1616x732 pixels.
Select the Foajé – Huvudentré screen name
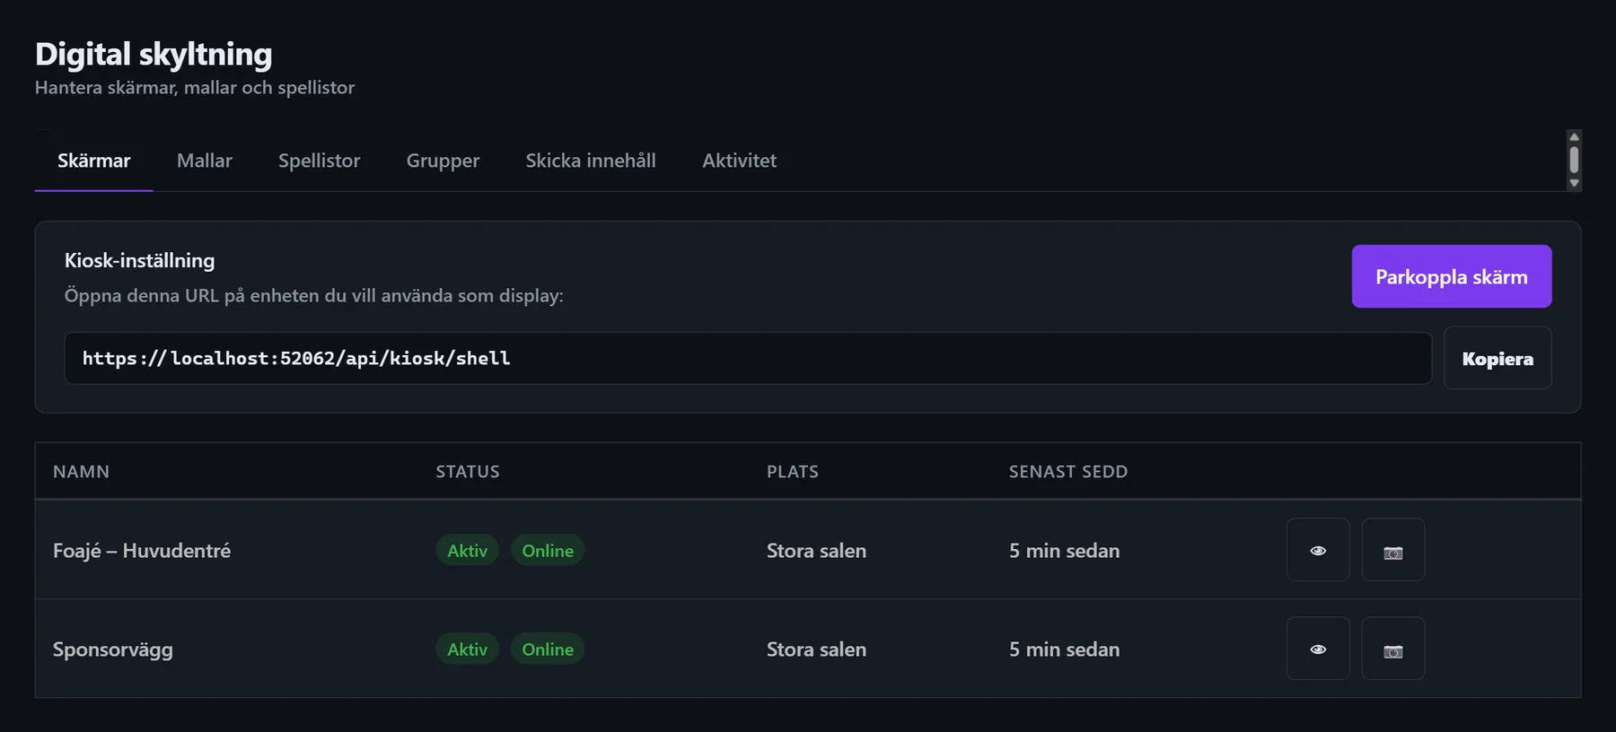point(142,551)
